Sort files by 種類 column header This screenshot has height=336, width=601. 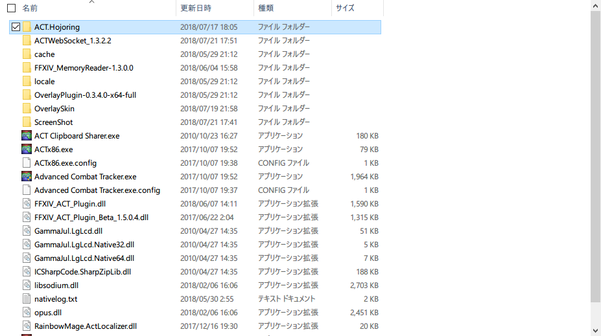[266, 8]
